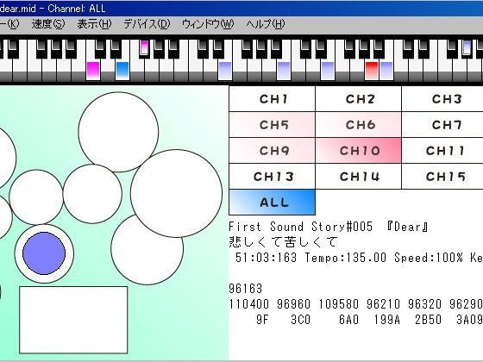Select channel CH10
Viewport: 483px width, 362px height.
click(x=359, y=151)
